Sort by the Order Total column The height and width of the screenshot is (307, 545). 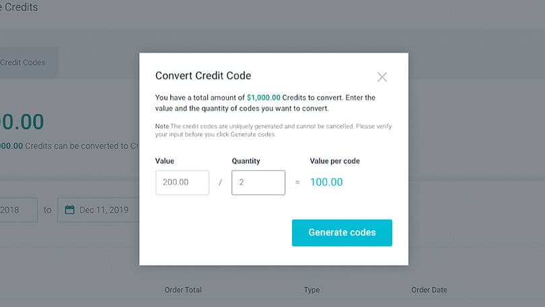(183, 290)
